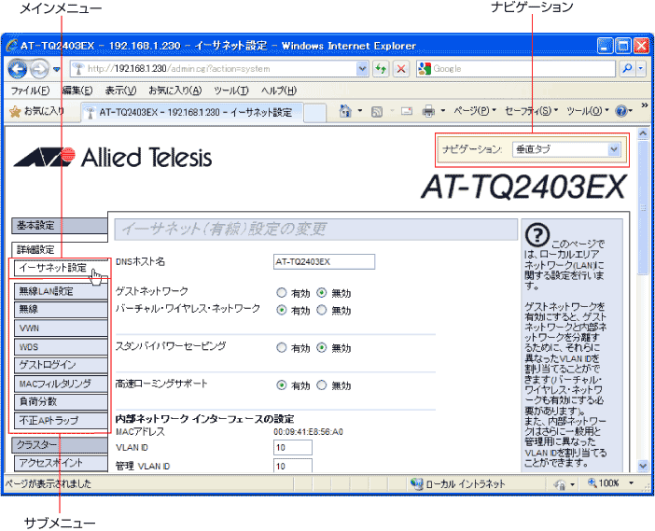Open the セーフティ(S) command menu
The height and width of the screenshot is (531, 655).
click(531, 111)
